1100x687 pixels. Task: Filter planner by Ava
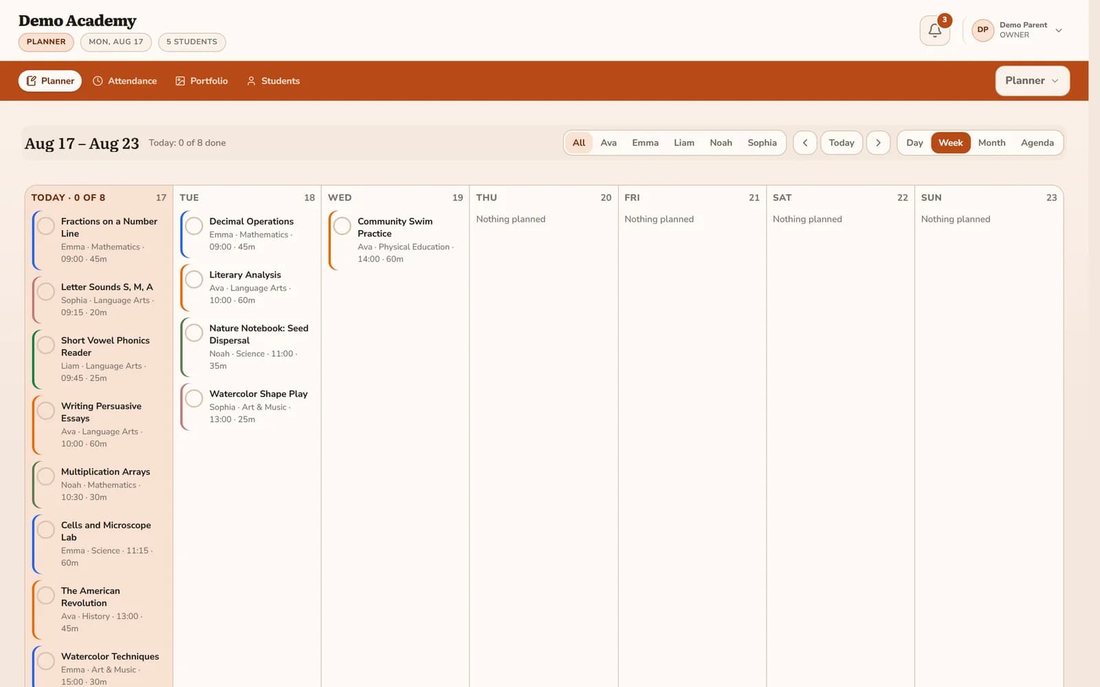[608, 143]
